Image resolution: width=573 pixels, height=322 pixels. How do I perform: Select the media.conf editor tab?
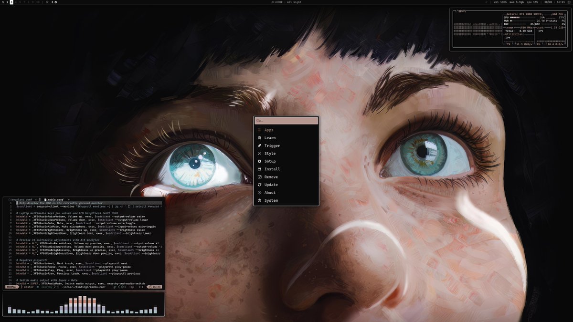[56, 199]
